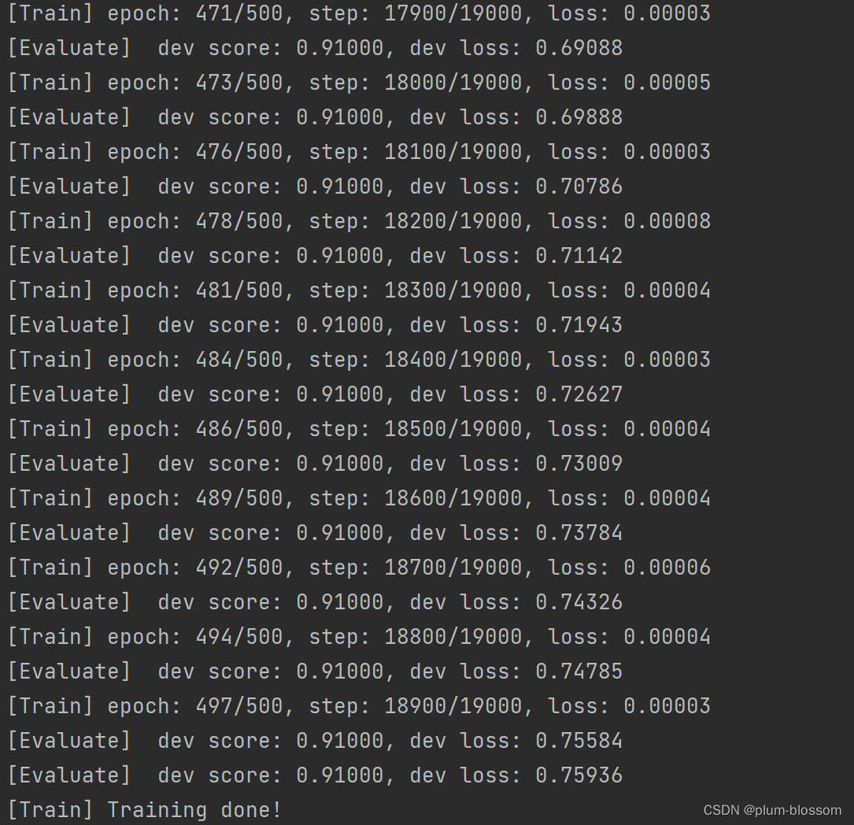Click the Evaluate line showing dev loss 0.72627
This screenshot has height=825, width=854.
315,394
